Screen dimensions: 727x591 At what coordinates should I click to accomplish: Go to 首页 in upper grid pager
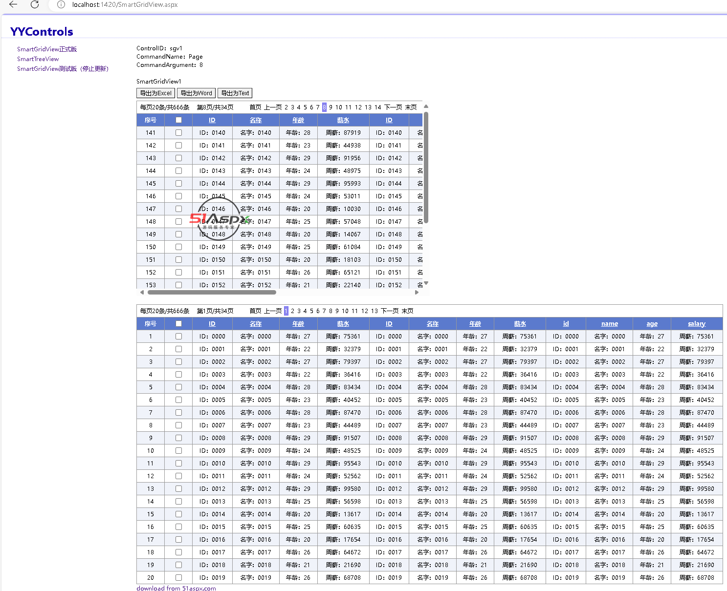click(x=255, y=107)
